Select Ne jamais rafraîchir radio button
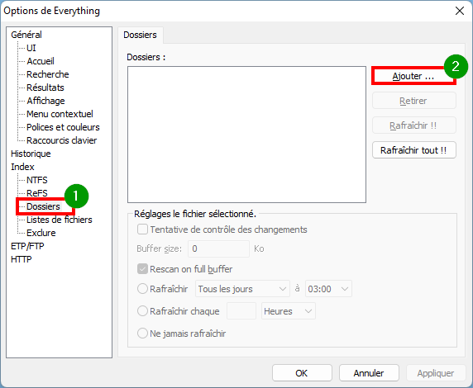473x388 pixels. click(142, 334)
